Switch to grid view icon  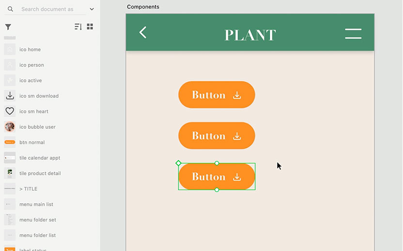[x=90, y=27]
